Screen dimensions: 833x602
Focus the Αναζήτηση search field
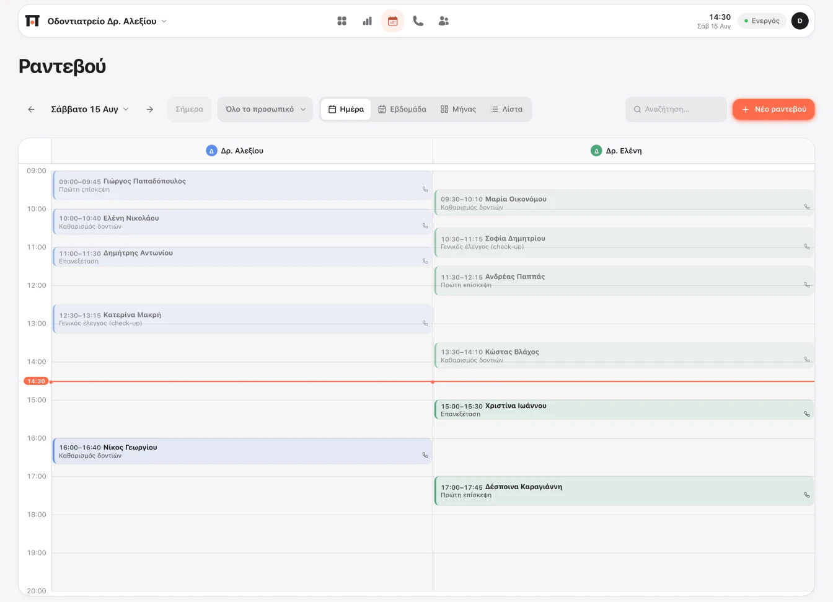tap(676, 109)
